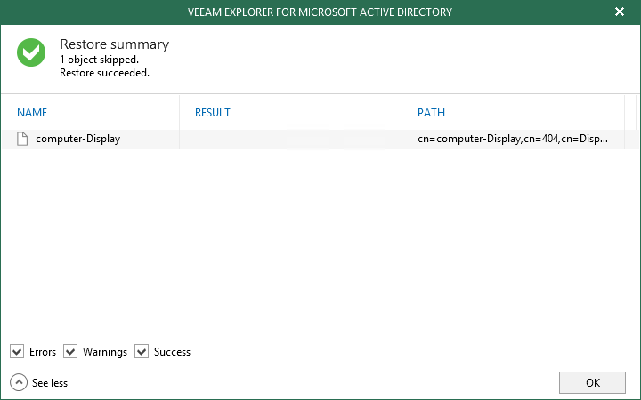Uncheck the Errors filter checkbox
The height and width of the screenshot is (400, 641).
(17, 351)
